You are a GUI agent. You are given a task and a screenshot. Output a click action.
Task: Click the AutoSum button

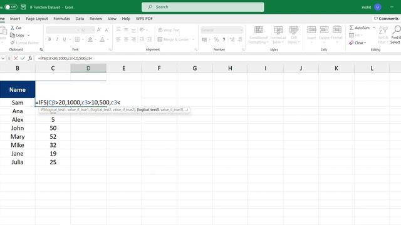click(359, 27)
